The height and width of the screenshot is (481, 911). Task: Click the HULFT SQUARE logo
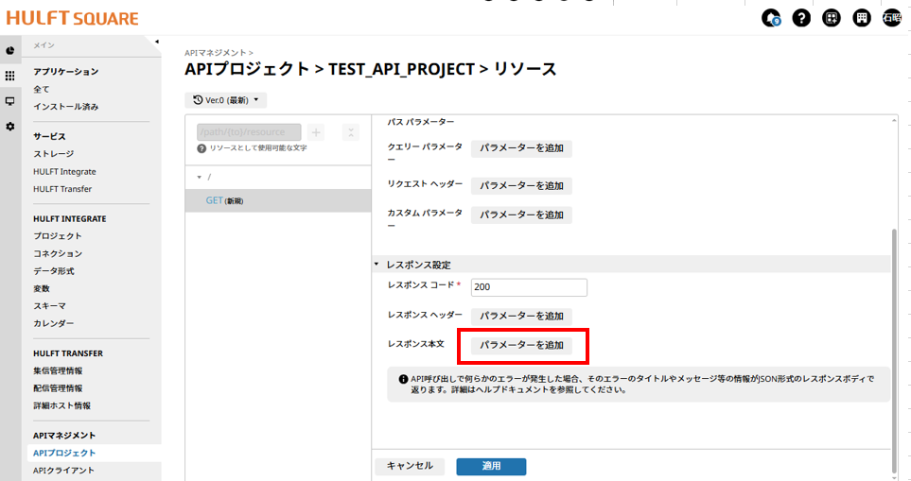pos(73,18)
